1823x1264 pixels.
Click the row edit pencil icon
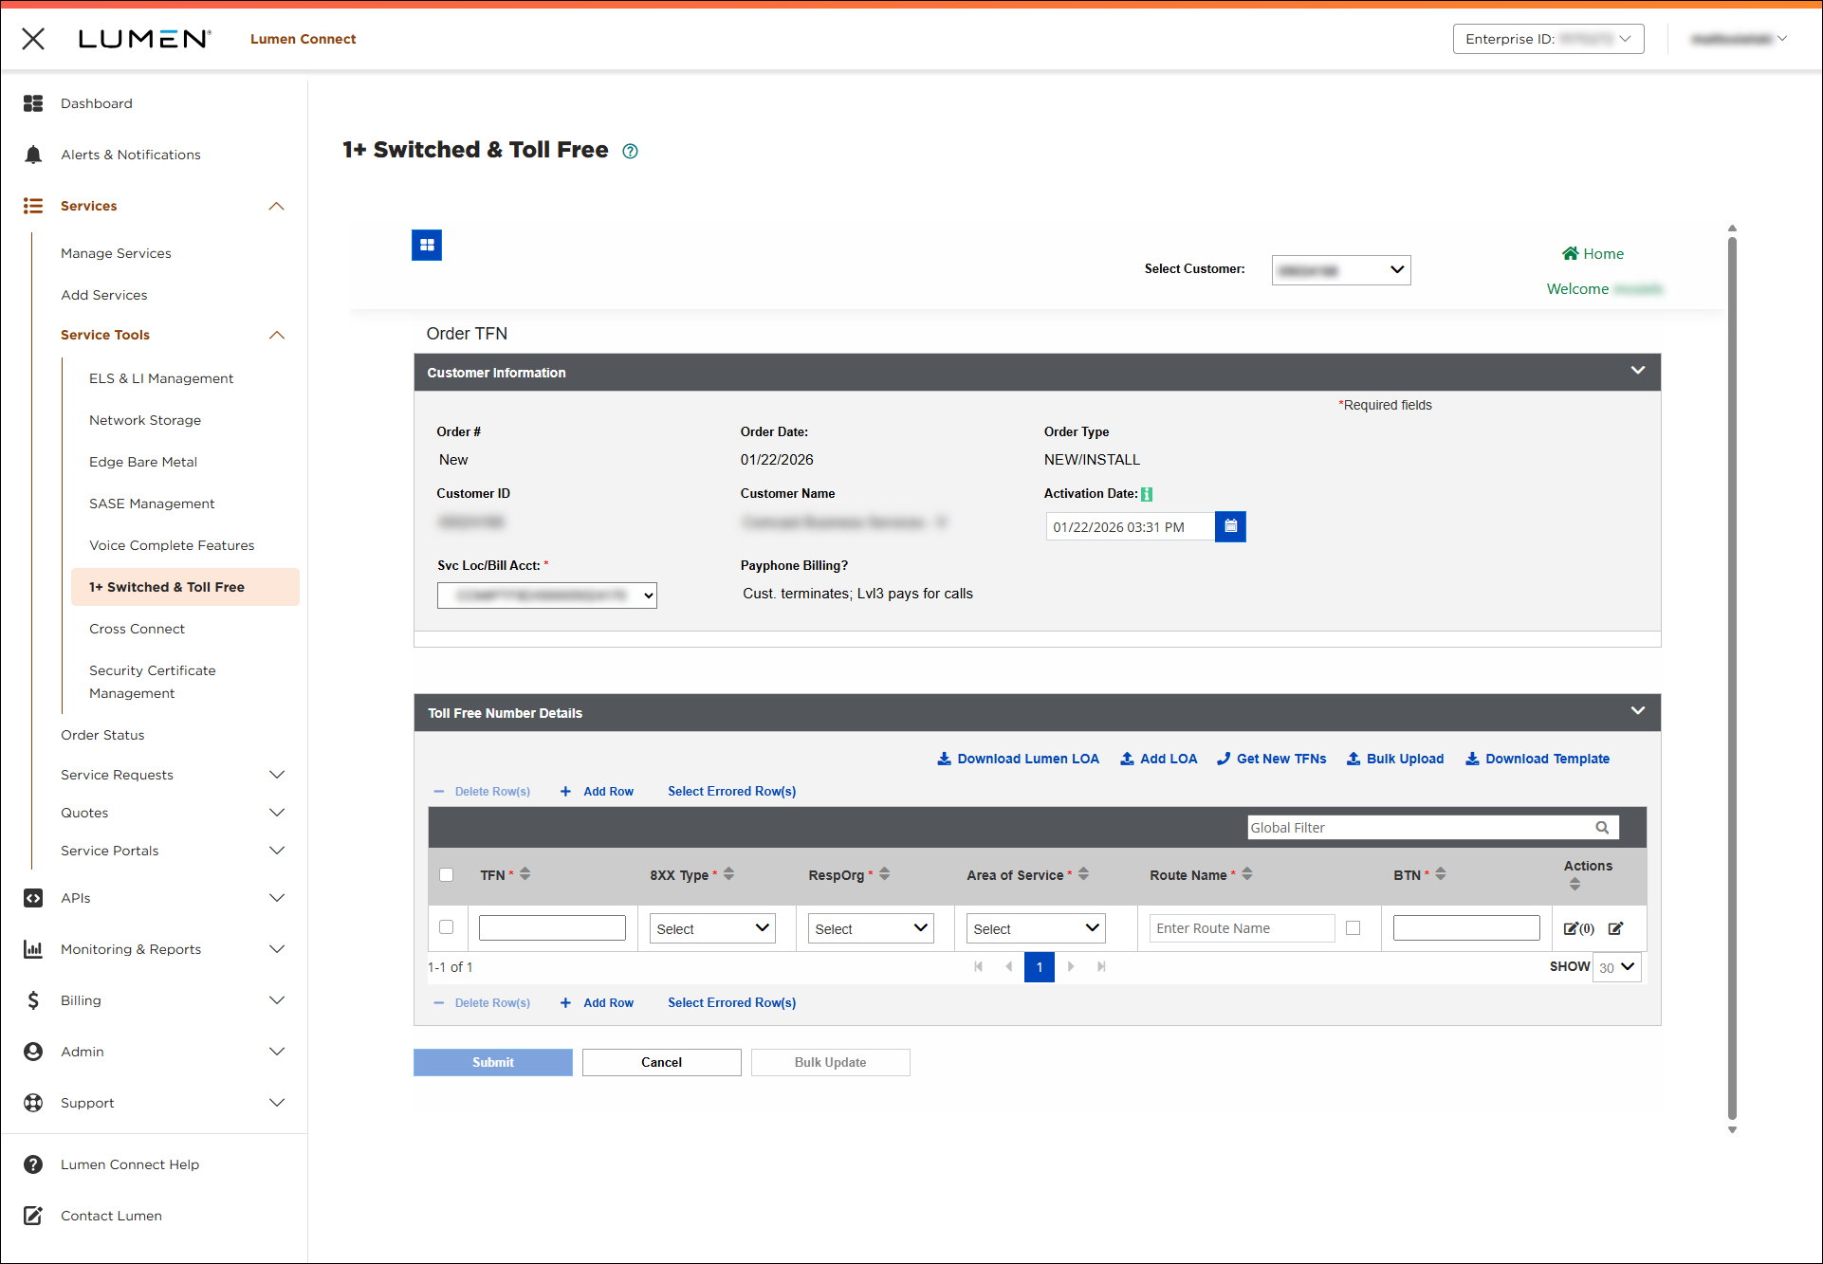[x=1616, y=928]
